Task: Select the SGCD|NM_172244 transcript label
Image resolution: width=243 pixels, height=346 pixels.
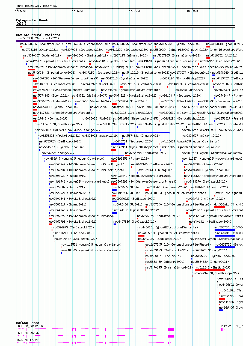Action: coord(28,340)
